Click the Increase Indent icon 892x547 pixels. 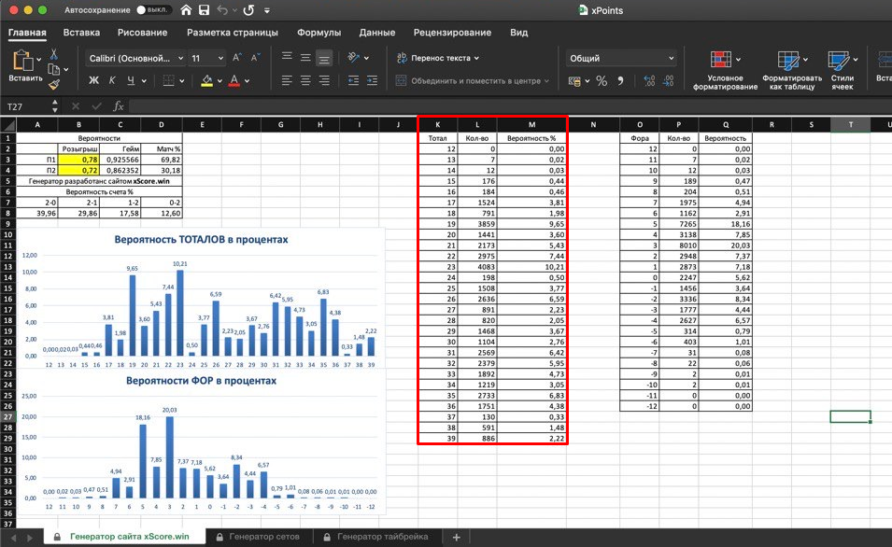click(x=372, y=80)
